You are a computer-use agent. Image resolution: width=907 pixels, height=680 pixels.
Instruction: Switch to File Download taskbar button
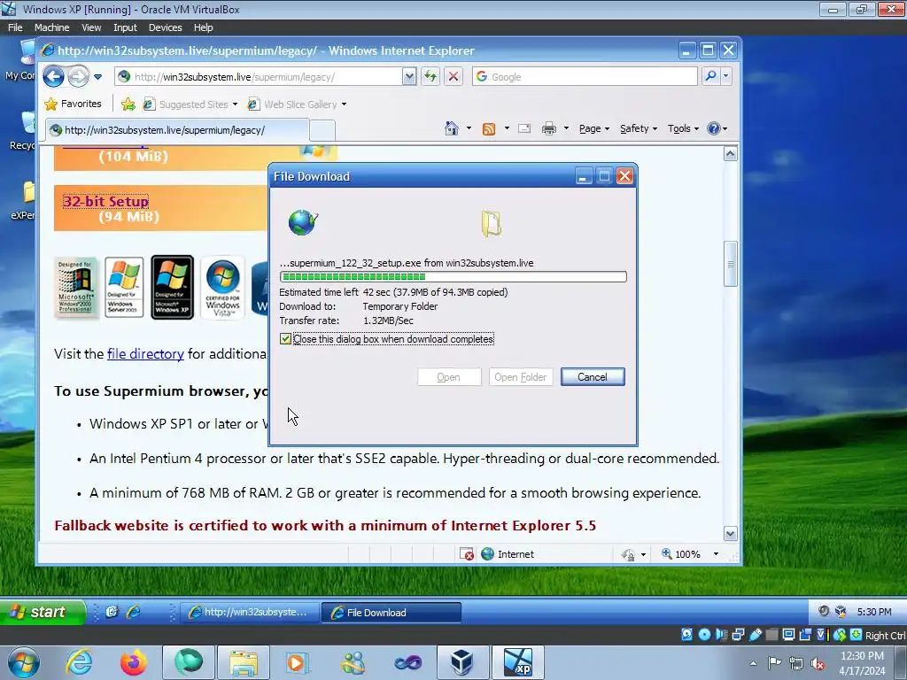point(391,613)
